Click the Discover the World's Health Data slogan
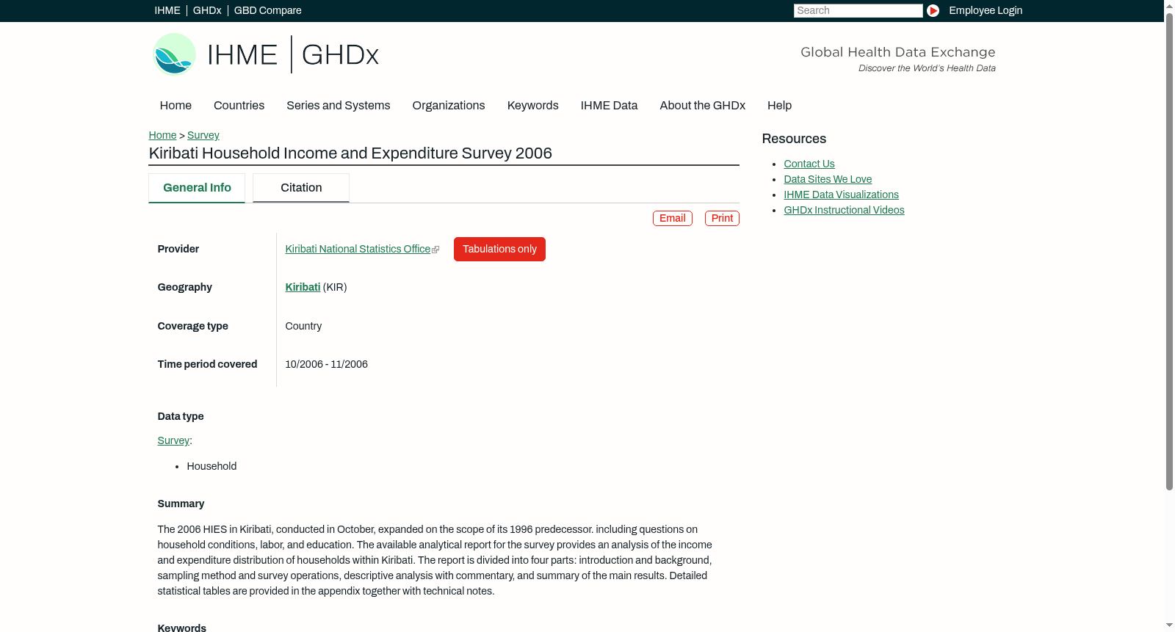Image resolution: width=1175 pixels, height=632 pixels. point(927,68)
